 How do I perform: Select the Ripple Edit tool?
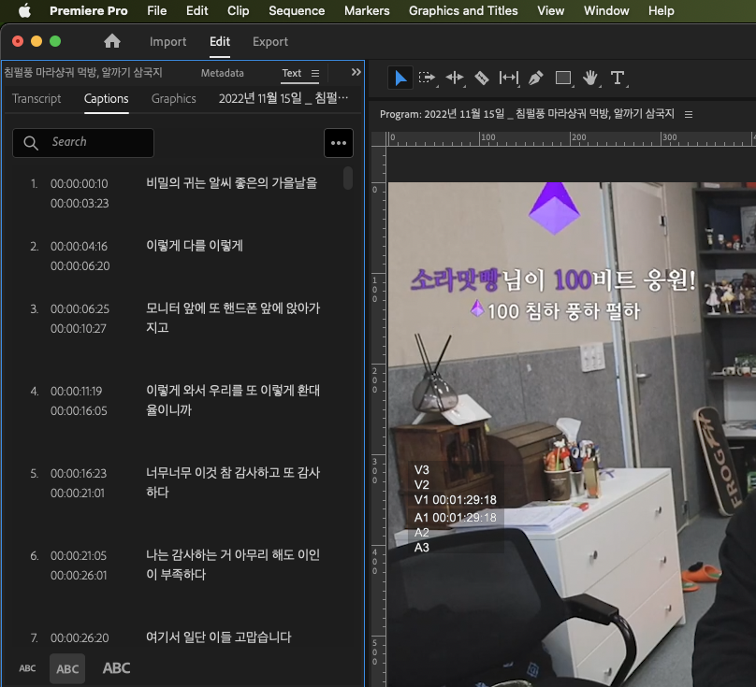point(454,78)
